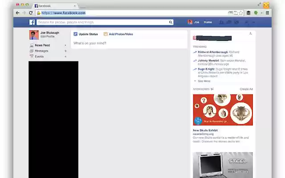Open a new tab next to the Facebook tab
The height and width of the screenshot is (178, 285).
tap(82, 7)
